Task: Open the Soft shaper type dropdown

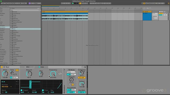Action: coord(25,92)
